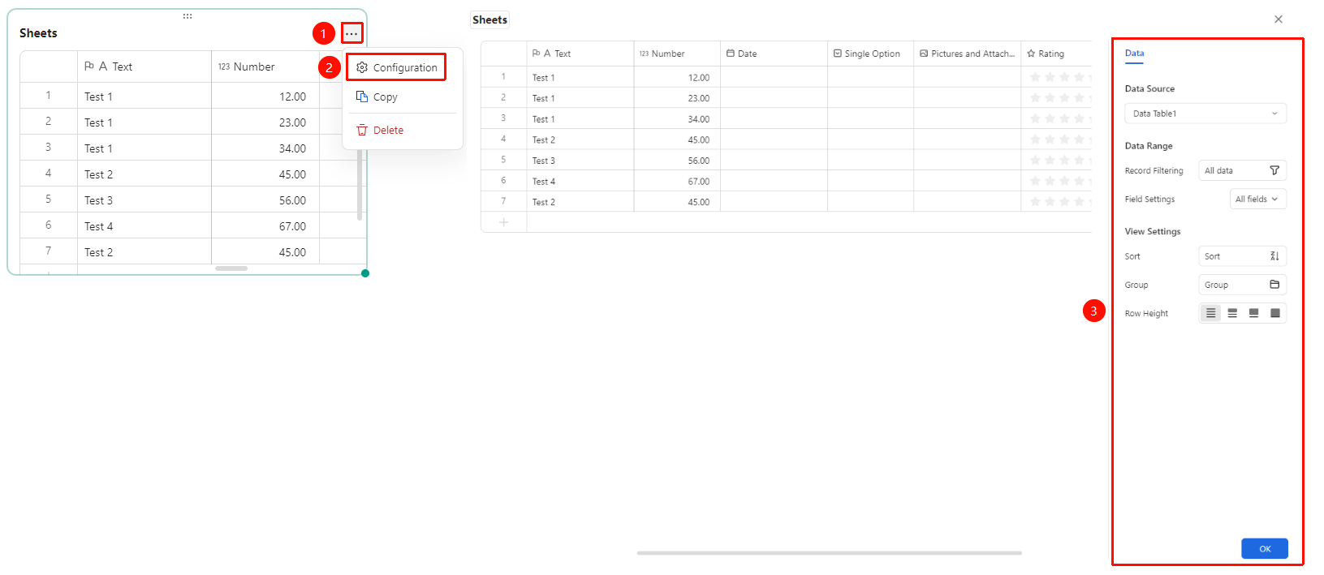Viewport: 1324px width, 575px height.
Task: Open the three-dot more menu on Sheets widget
Action: pos(351,33)
